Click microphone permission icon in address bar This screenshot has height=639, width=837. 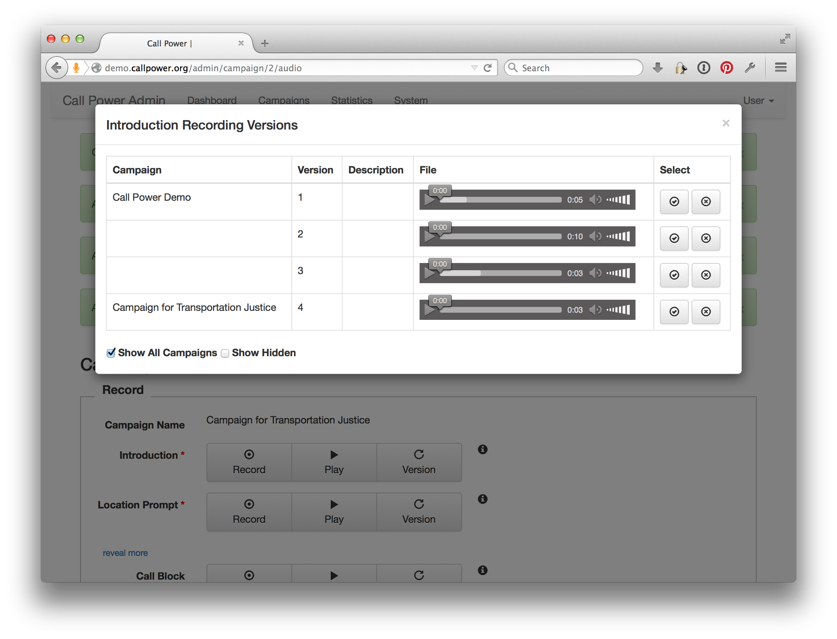76,68
